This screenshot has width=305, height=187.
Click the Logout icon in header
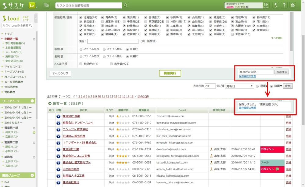[x=266, y=5]
